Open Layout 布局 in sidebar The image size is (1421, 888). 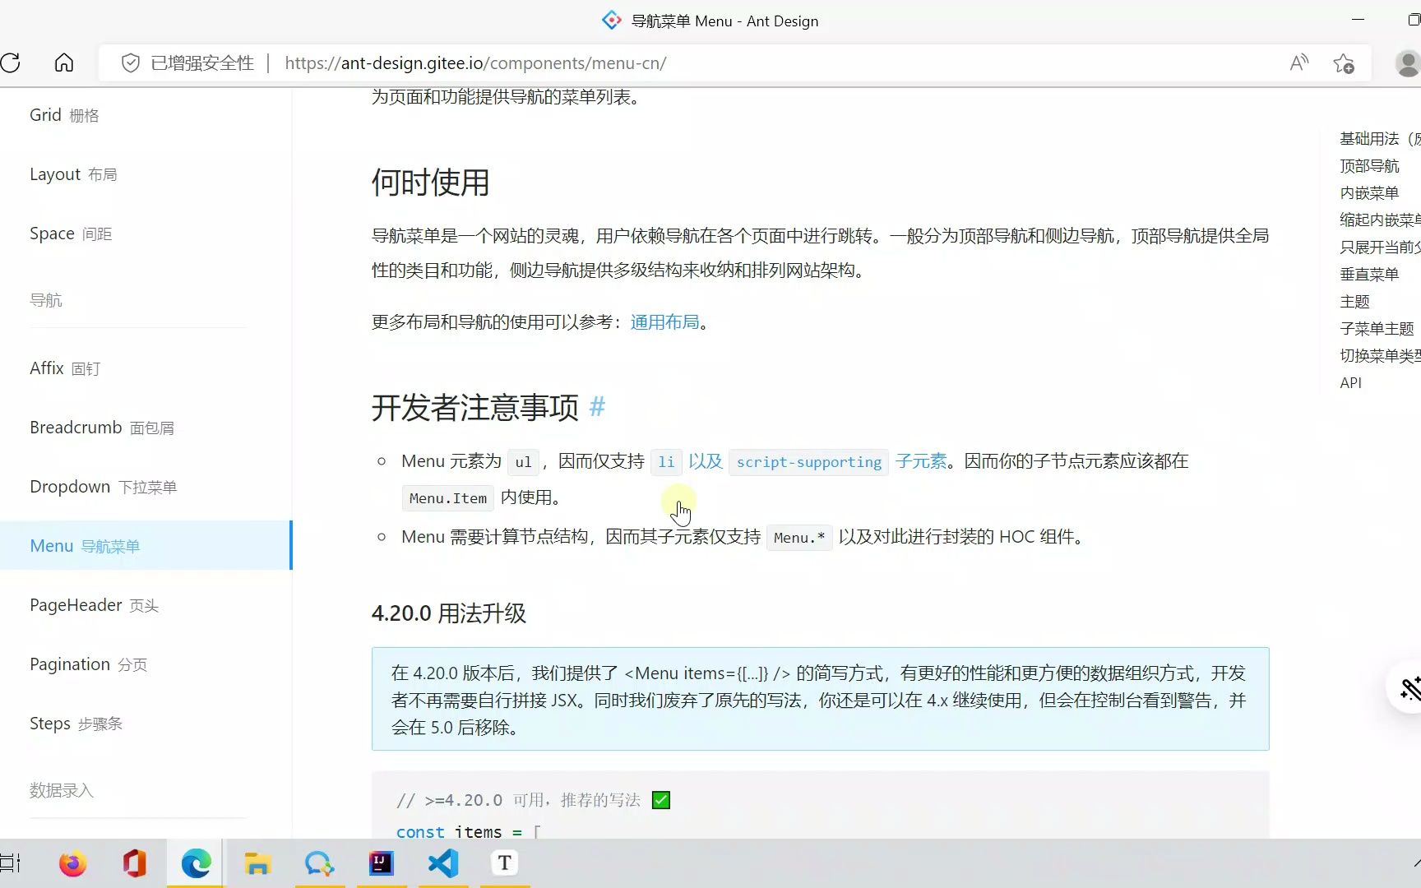tap(73, 174)
